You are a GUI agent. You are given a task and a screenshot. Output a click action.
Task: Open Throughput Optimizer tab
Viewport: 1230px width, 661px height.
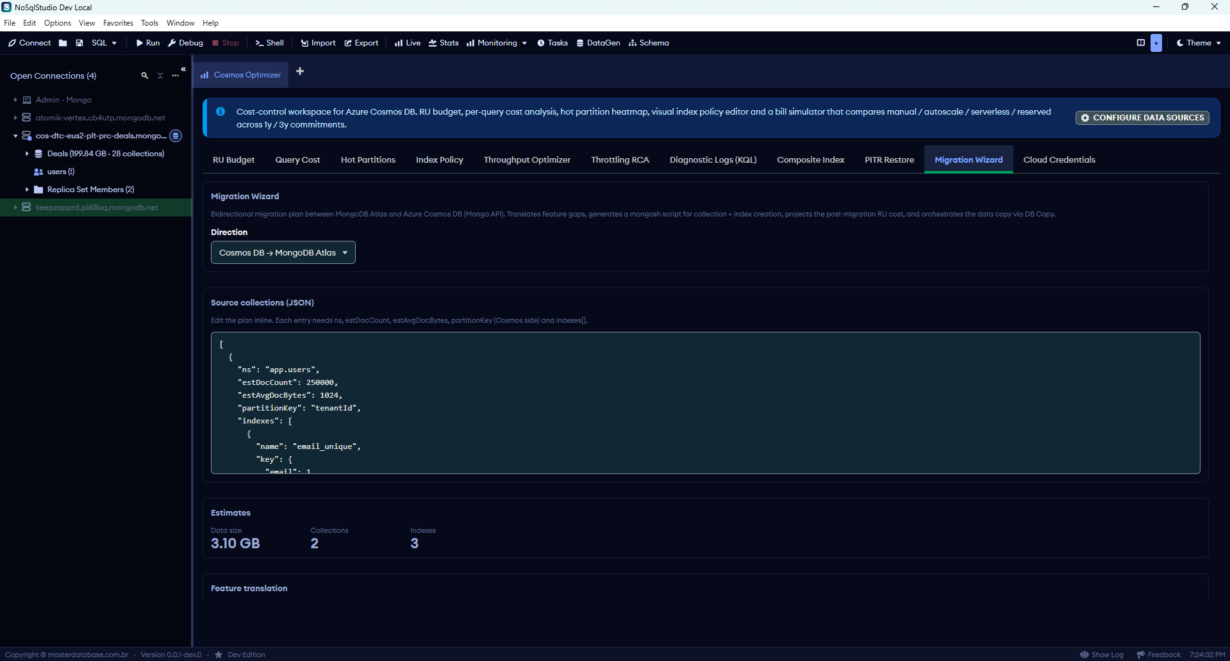click(x=527, y=160)
